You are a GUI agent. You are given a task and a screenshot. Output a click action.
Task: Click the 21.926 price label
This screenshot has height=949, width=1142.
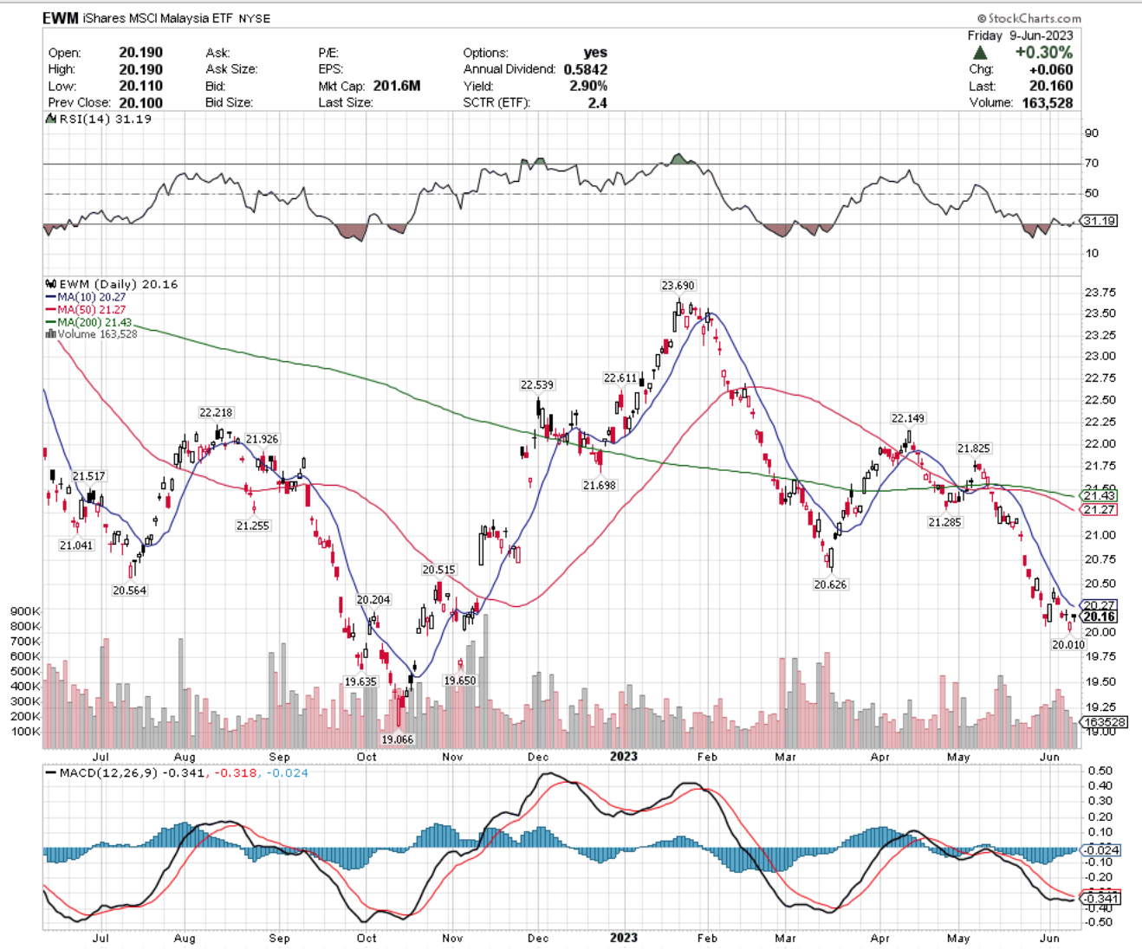tap(262, 439)
